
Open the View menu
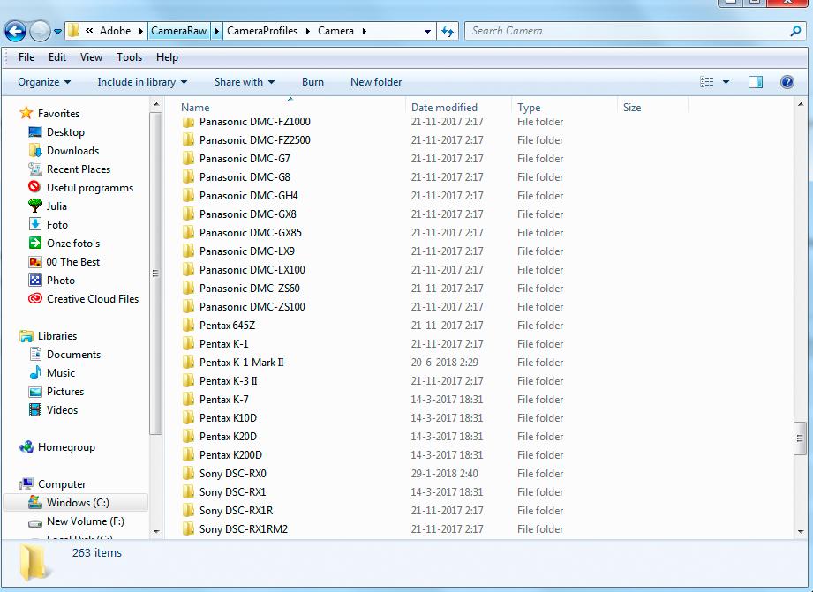coord(91,57)
